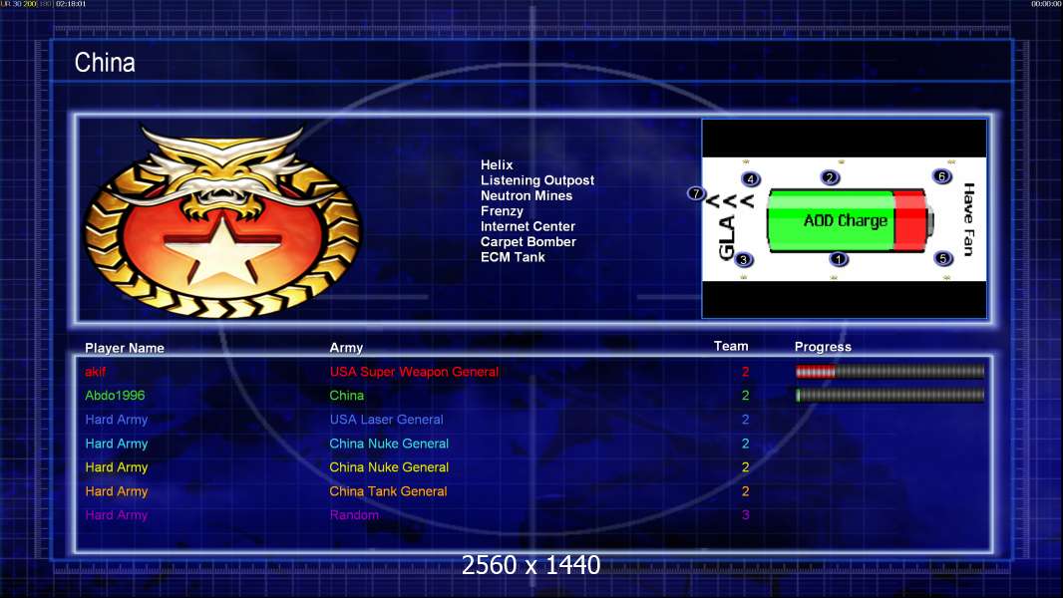The image size is (1063, 598).
Task: Click the Team column header
Action: (731, 346)
